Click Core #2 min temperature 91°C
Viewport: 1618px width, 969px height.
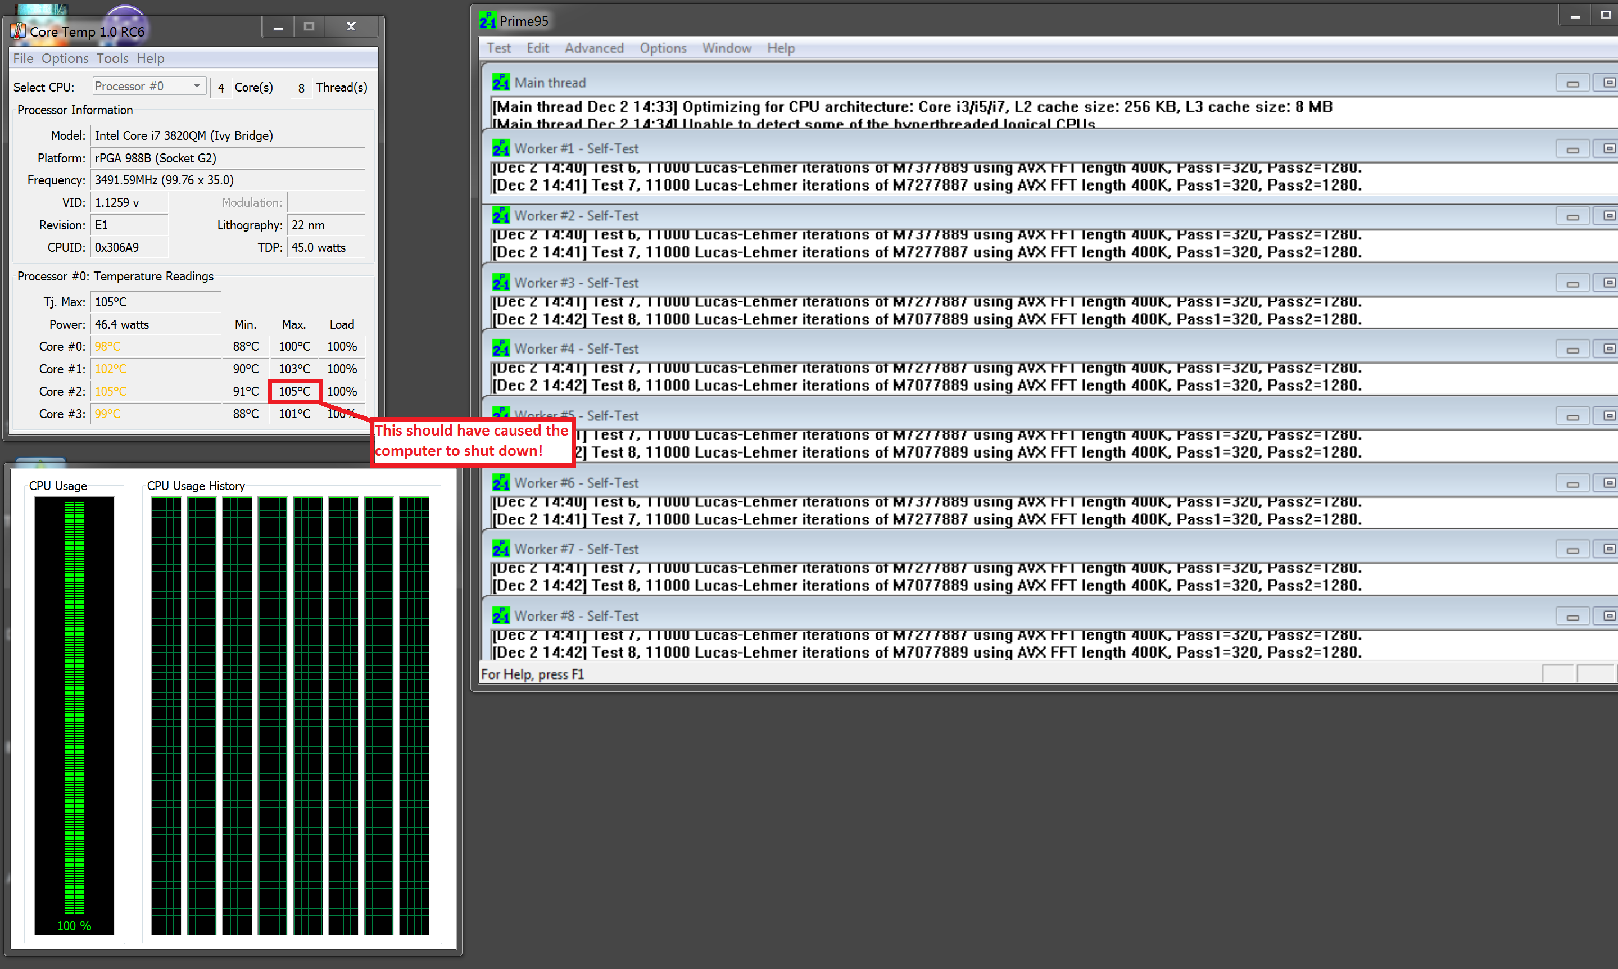click(x=246, y=391)
